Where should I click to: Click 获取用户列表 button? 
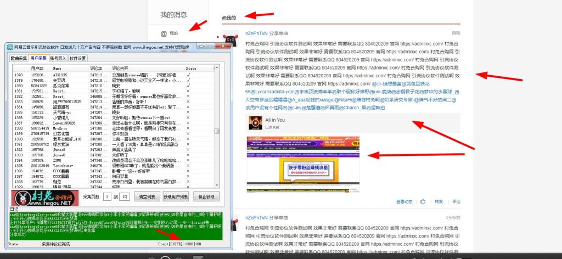coord(176,196)
